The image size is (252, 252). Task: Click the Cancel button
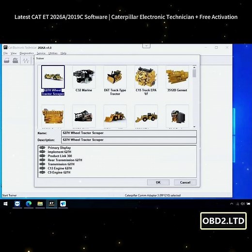click(185, 182)
